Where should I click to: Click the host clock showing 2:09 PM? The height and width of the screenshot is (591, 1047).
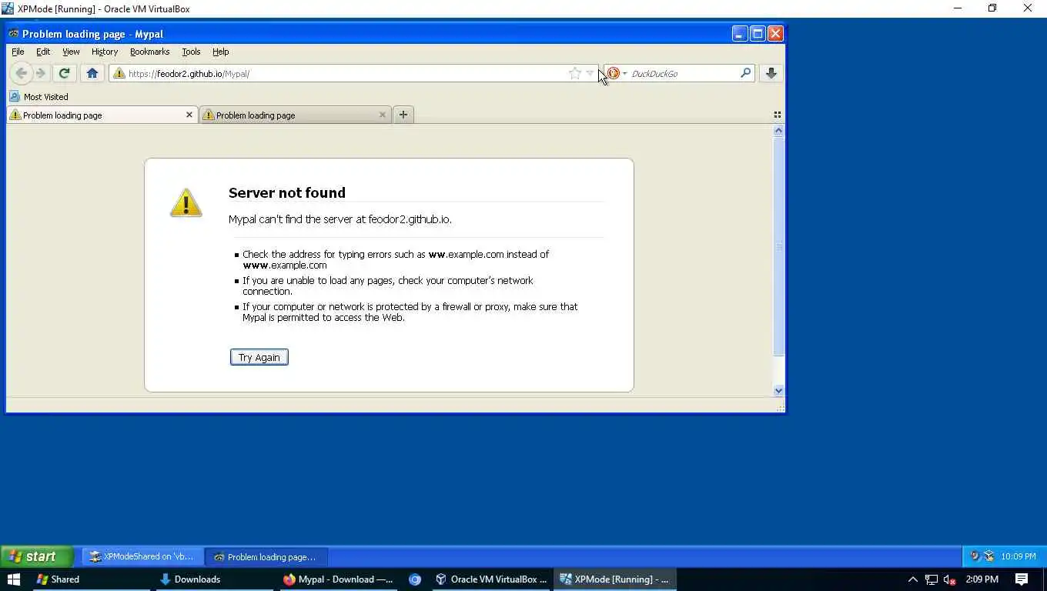[x=982, y=579]
